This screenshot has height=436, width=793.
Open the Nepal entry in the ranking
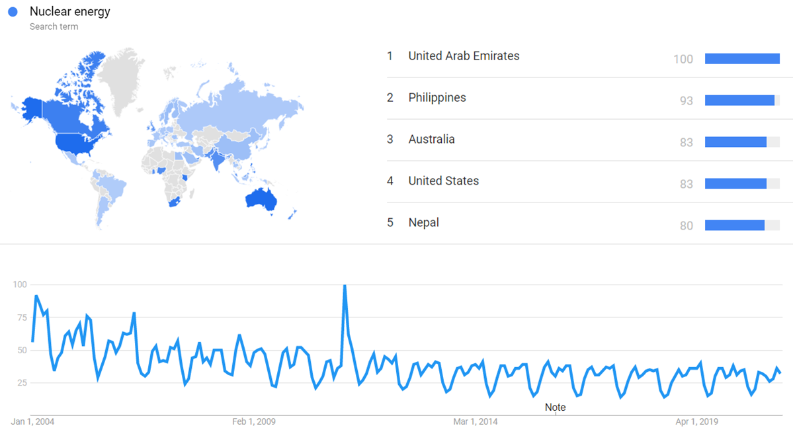pyautogui.click(x=423, y=223)
